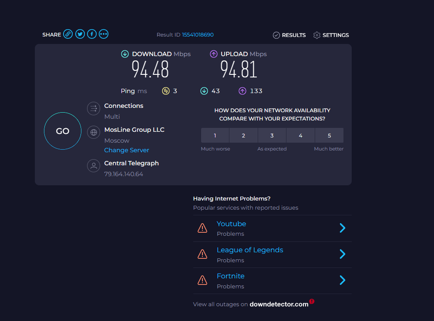Click the idle ping value 3
This screenshot has width=434, height=321.
point(175,91)
